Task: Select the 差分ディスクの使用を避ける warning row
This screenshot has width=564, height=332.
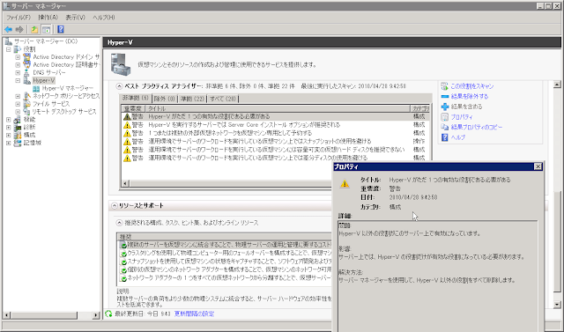Action: tap(276, 158)
